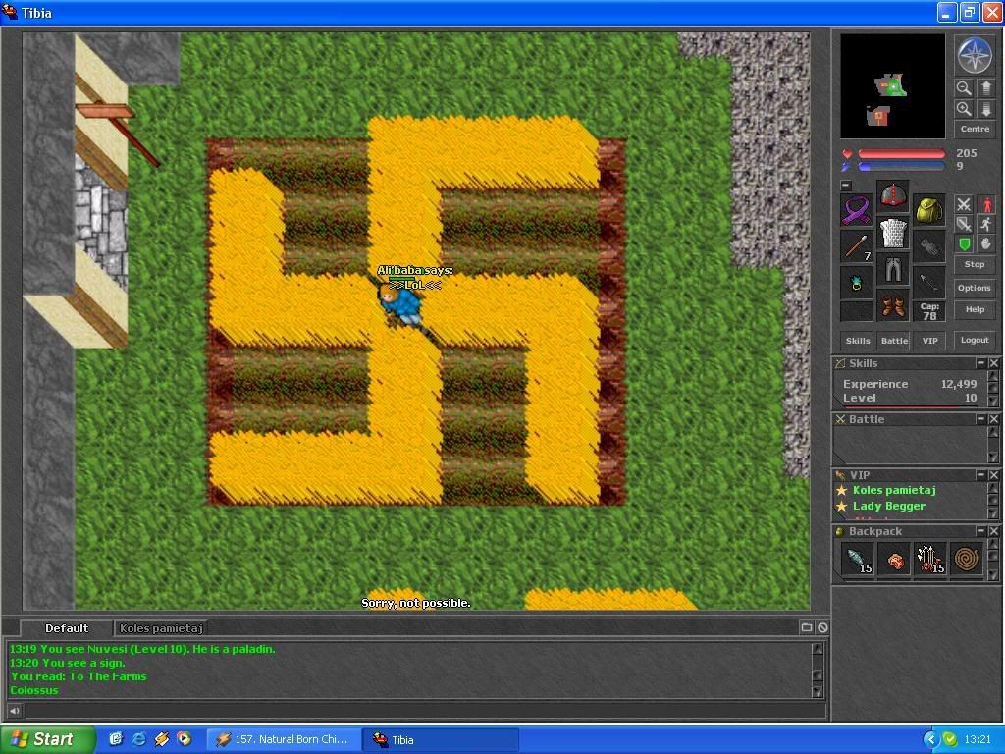The image size is (1005, 754).
Task: Enable defensive fighting mode green shield
Action: click(x=964, y=243)
